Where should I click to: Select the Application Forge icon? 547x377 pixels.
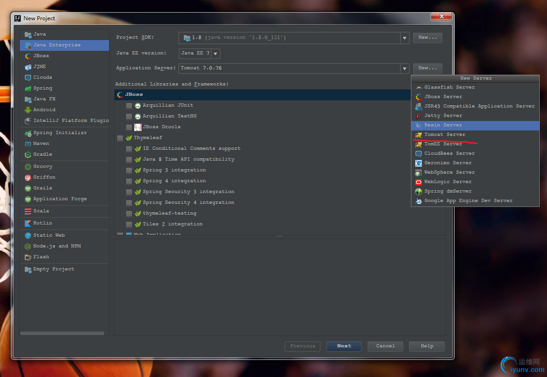click(x=28, y=199)
